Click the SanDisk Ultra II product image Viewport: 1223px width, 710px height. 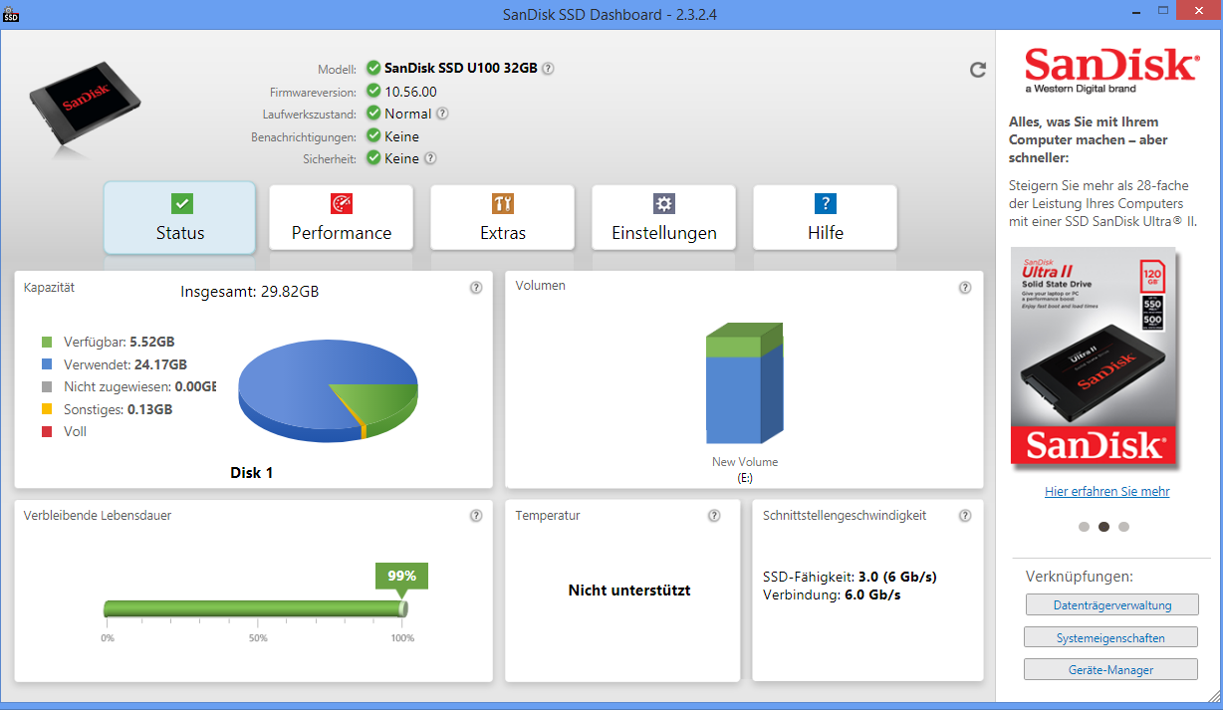click(x=1094, y=357)
